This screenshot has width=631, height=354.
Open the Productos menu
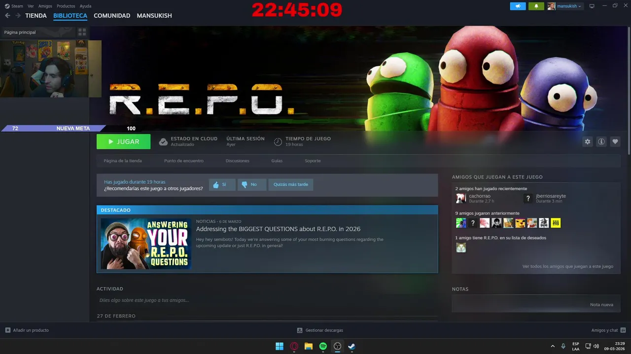tap(66, 6)
